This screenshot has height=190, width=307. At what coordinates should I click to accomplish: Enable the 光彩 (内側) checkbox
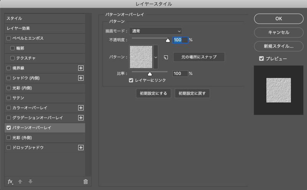tap(8, 88)
